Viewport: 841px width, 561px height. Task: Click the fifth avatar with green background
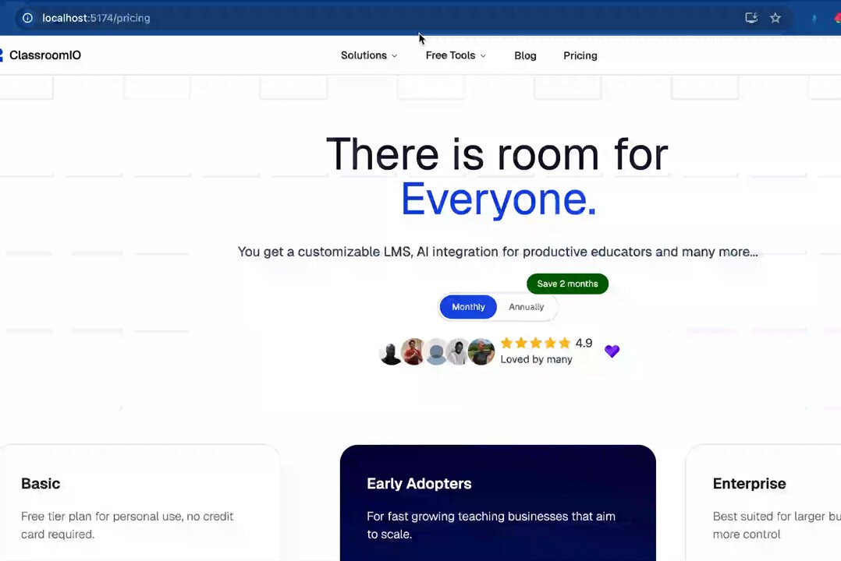coord(481,352)
